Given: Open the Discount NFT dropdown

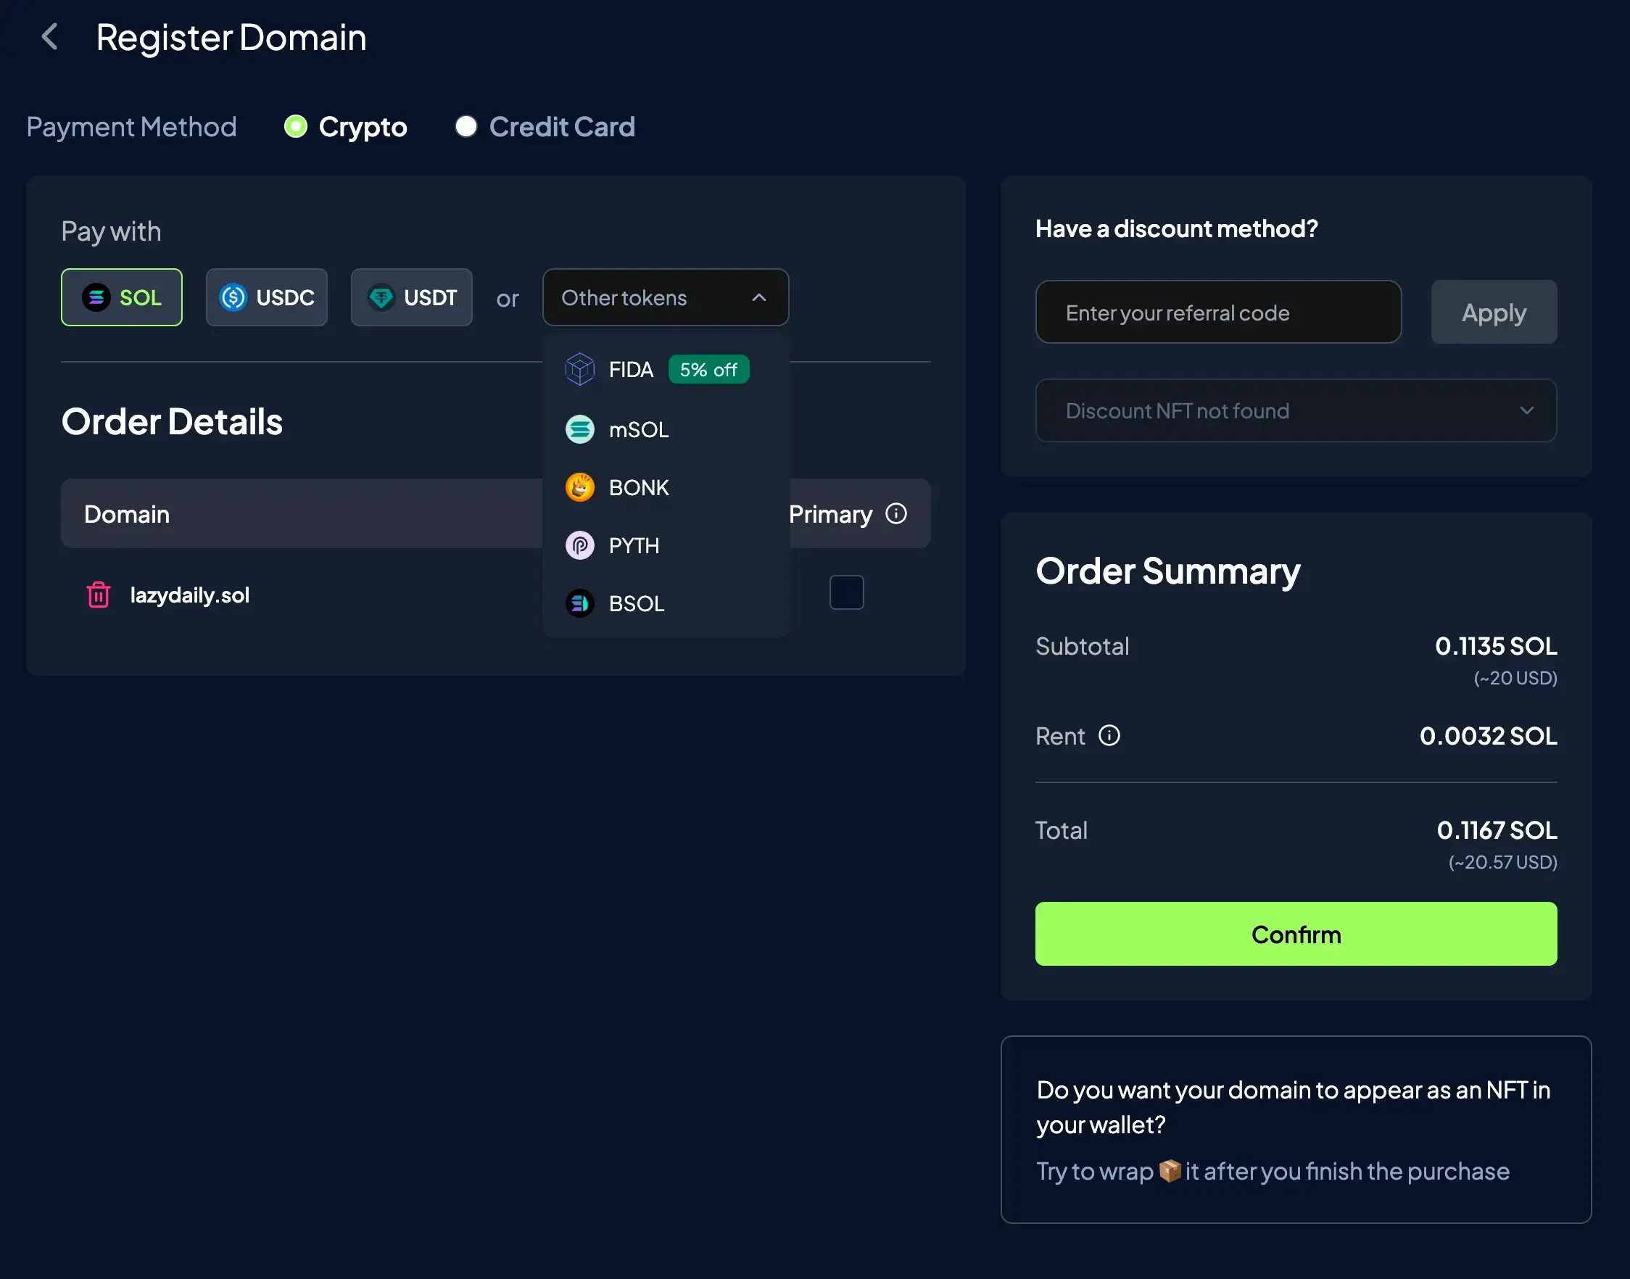Looking at the screenshot, I should click(x=1294, y=410).
